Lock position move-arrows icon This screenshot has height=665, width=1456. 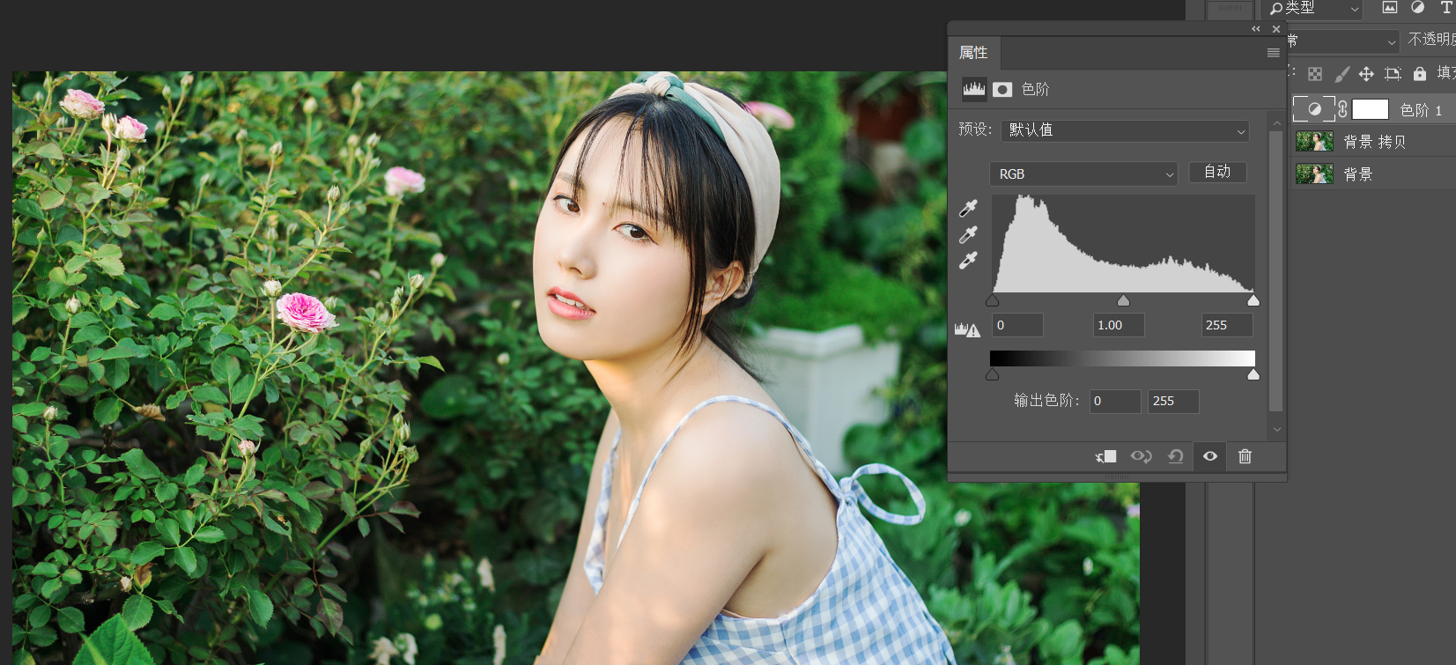(1366, 74)
